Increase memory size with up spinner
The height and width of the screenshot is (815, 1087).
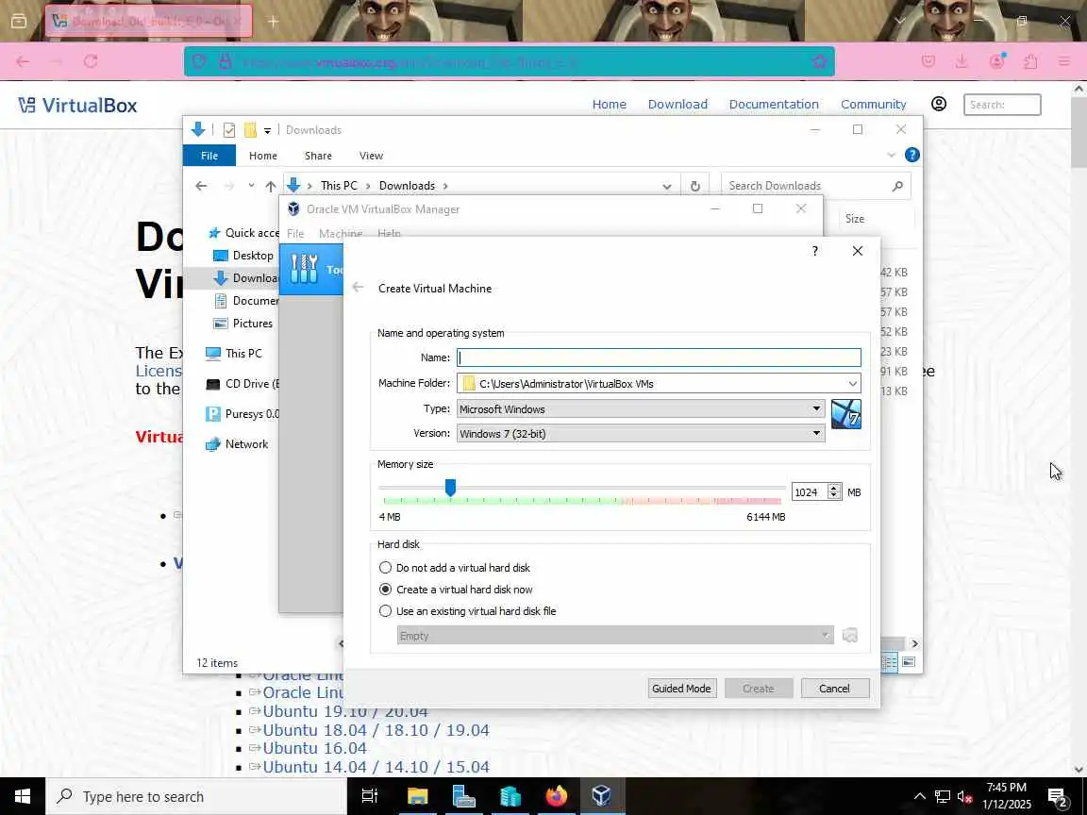[x=834, y=488]
